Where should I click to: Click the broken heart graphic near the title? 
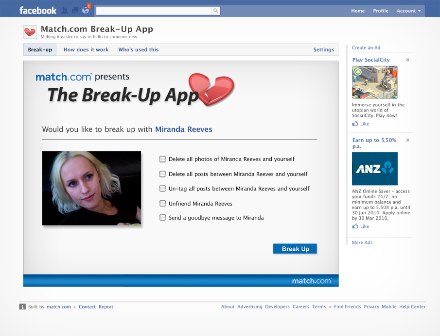tap(211, 90)
